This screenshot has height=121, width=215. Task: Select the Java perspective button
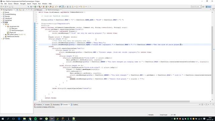[x=208, y=7]
